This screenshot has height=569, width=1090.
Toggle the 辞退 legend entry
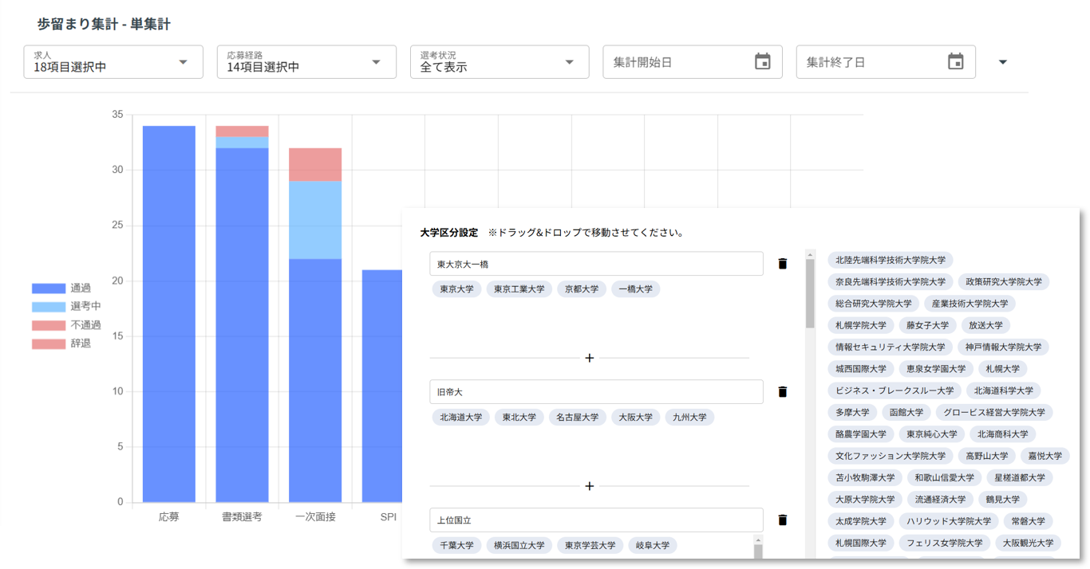pyautogui.click(x=61, y=343)
